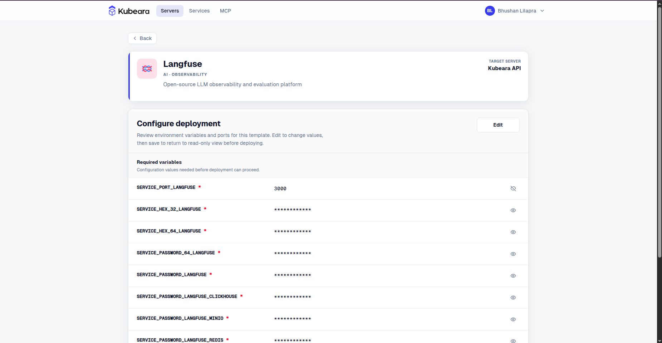Click the Kubeara brand name

134,11
